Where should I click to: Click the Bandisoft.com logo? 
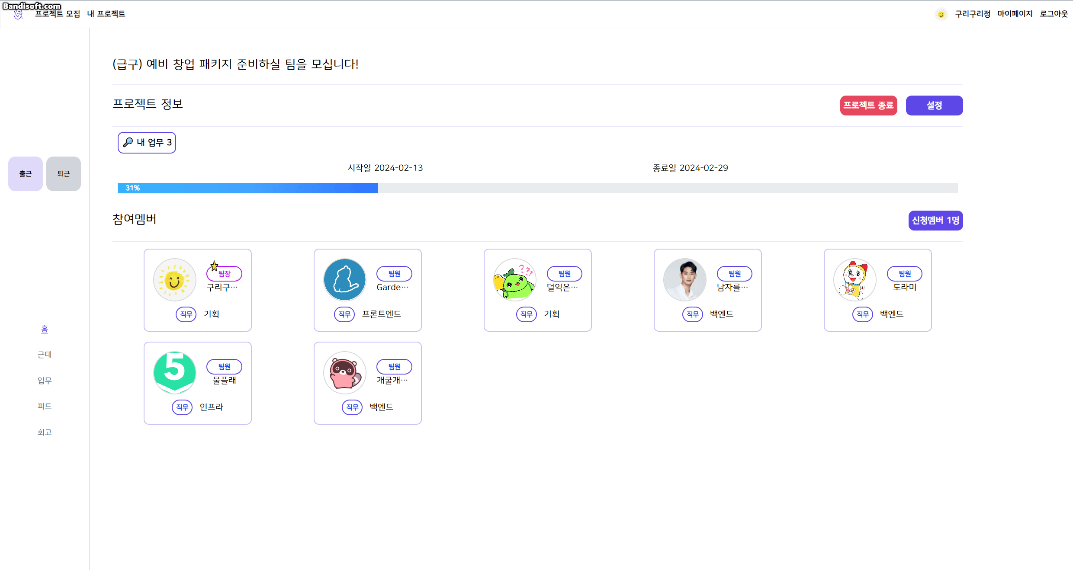32,6
